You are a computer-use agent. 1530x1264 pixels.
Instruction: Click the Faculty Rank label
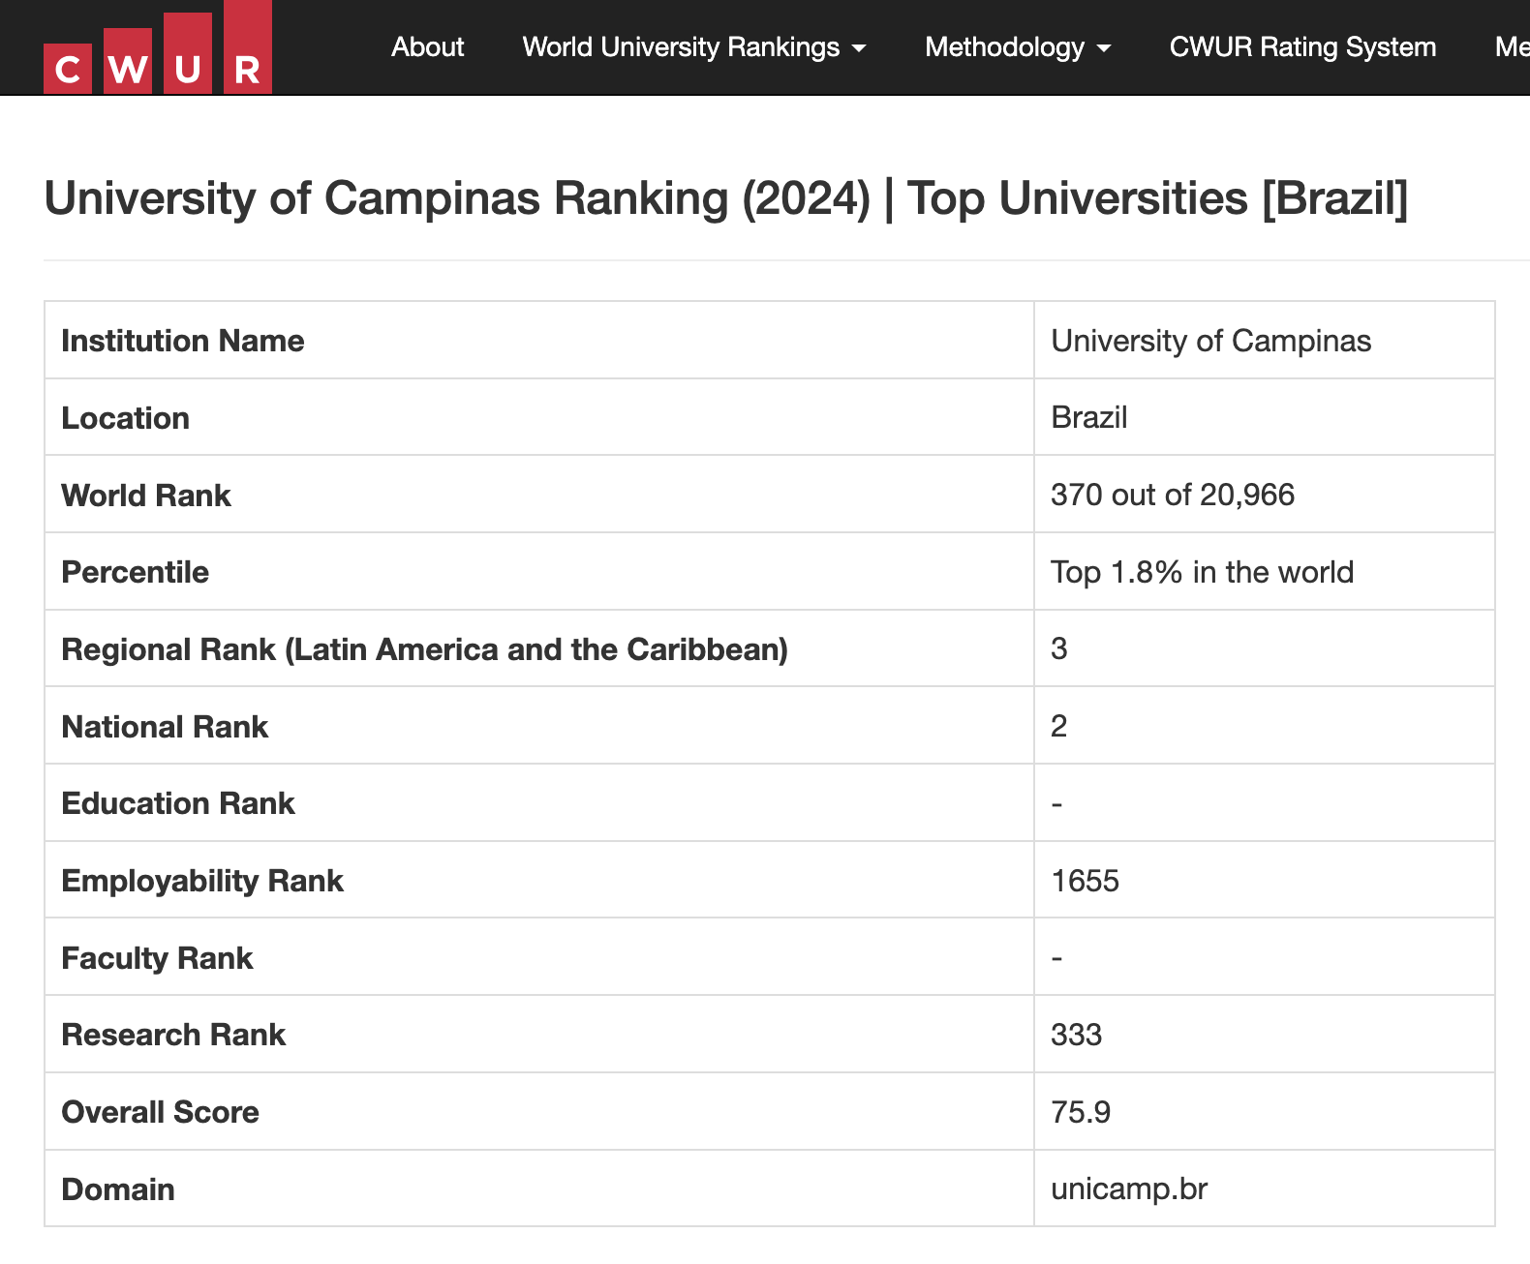click(x=157, y=958)
